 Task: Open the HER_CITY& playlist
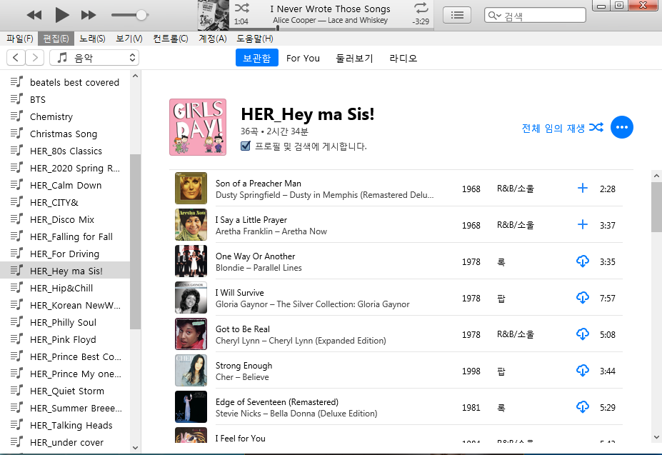coord(65,203)
